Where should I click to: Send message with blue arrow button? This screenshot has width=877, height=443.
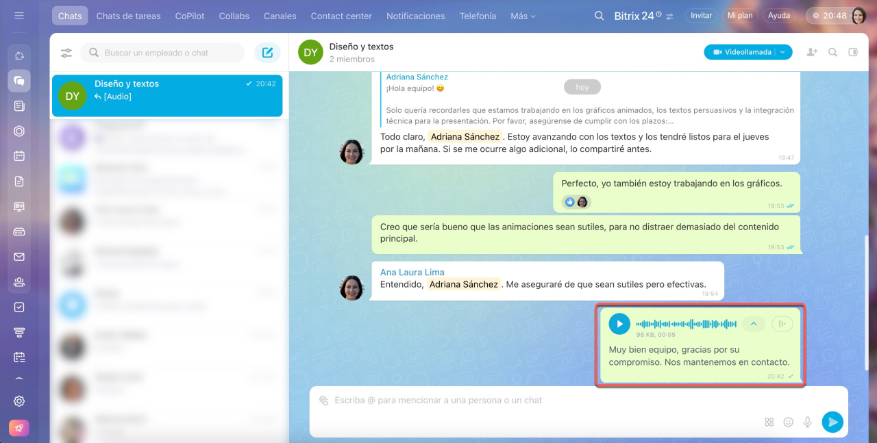(832, 422)
